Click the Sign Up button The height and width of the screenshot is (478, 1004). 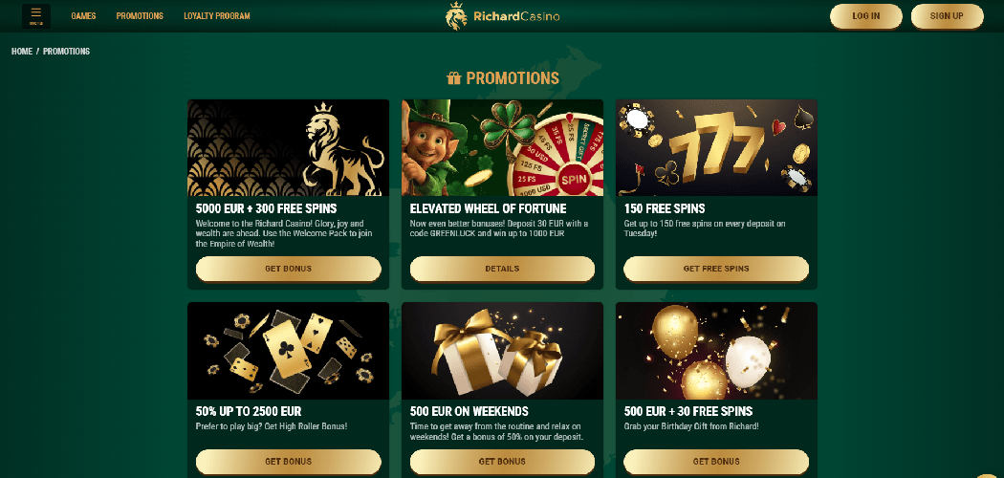(x=947, y=16)
